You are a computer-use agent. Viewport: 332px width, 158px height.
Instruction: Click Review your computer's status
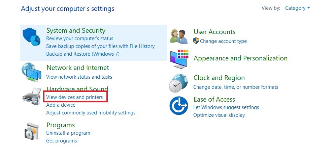tap(79, 38)
